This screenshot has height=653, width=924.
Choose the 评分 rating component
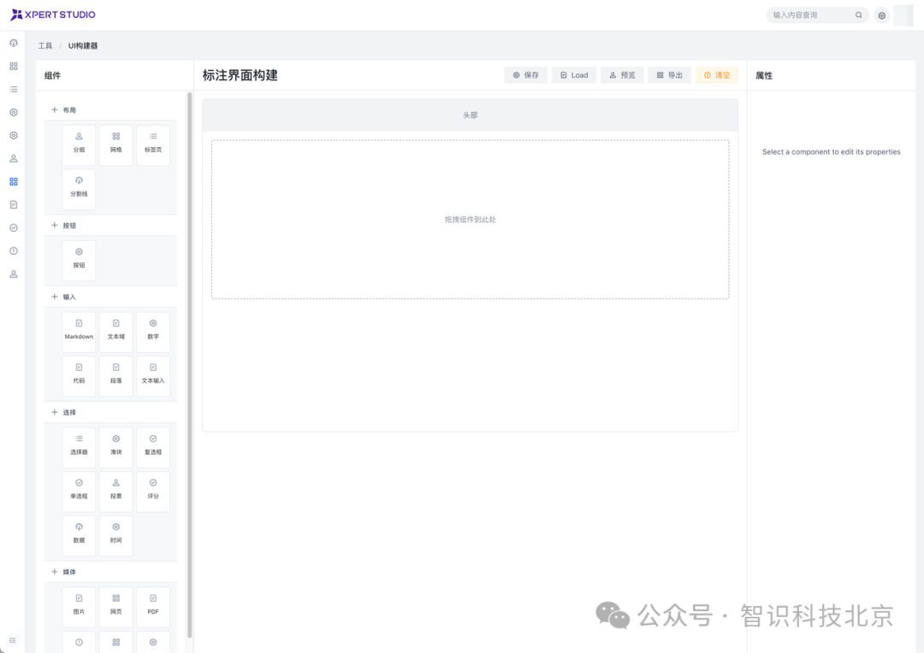153,491
